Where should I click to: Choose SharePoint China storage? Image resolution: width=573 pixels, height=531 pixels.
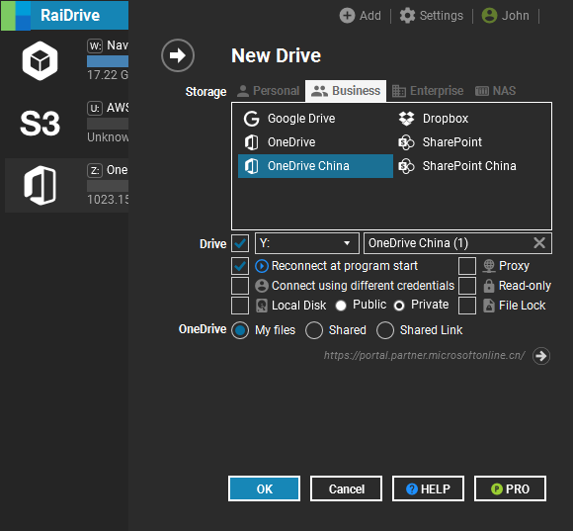pyautogui.click(x=469, y=166)
